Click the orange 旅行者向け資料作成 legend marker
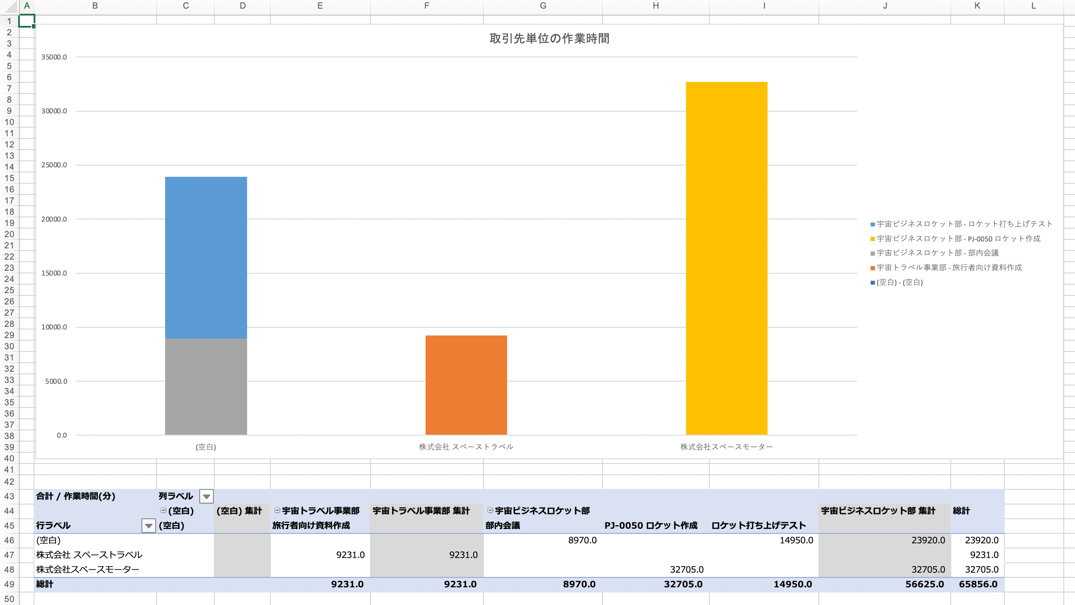This screenshot has width=1075, height=605. [873, 268]
